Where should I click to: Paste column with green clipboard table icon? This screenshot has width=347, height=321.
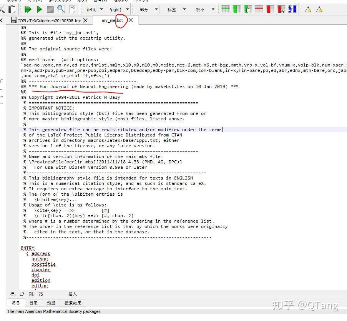[247, 9]
